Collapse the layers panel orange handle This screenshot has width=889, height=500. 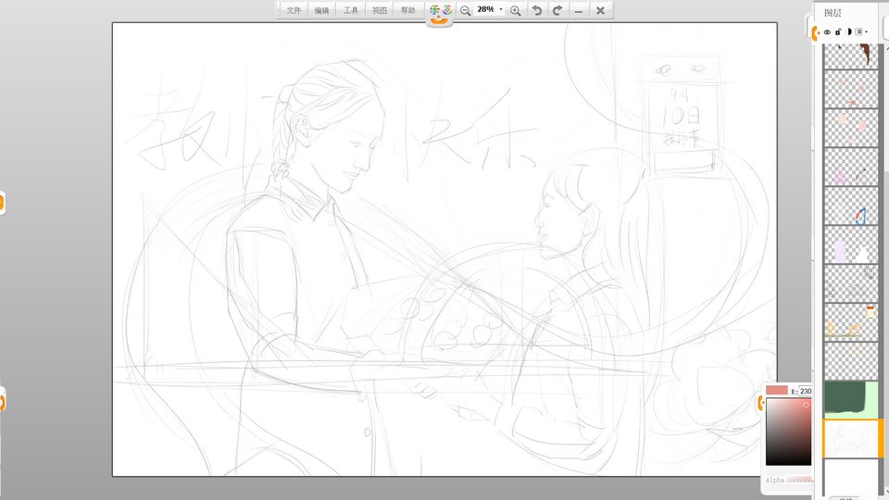[x=815, y=33]
